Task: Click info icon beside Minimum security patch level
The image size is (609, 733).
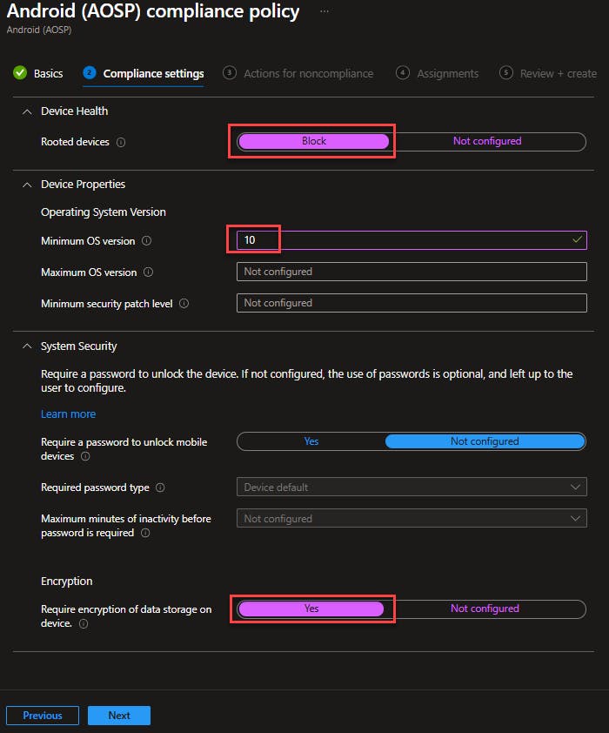Action: (x=184, y=304)
